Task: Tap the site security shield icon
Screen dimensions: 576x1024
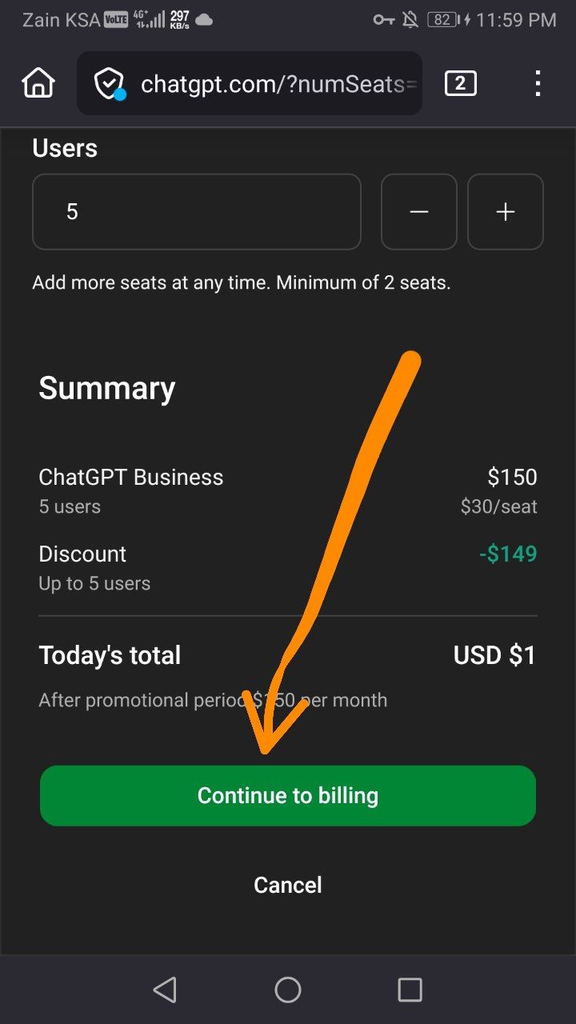Action: pos(109,83)
